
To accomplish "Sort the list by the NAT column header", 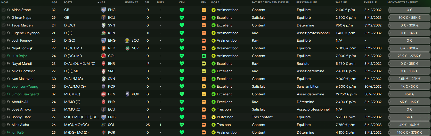I will point(102,2).
